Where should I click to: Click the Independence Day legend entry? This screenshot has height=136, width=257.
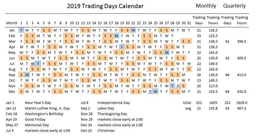114,103
